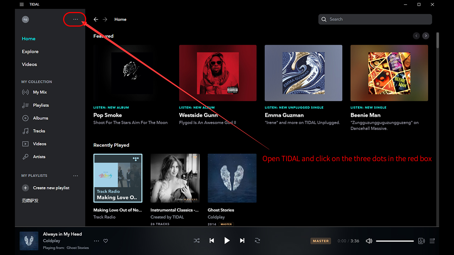Play the current track
This screenshot has width=454, height=255.
227,241
